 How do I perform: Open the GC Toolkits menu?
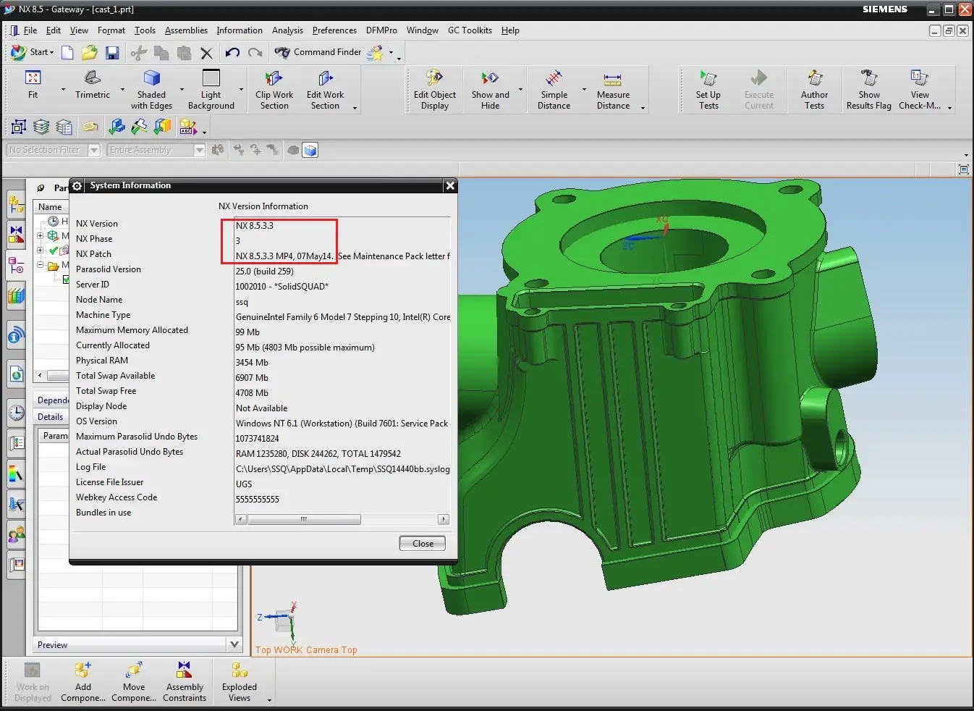(x=470, y=30)
